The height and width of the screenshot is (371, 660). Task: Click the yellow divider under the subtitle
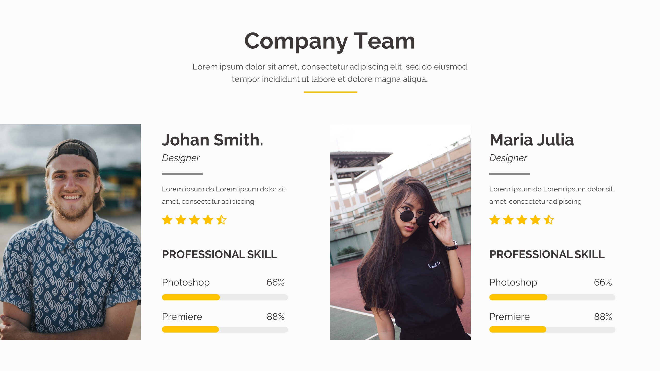pos(330,92)
